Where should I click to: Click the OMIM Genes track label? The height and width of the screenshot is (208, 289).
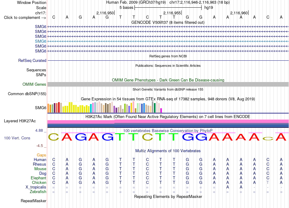coord(34,84)
